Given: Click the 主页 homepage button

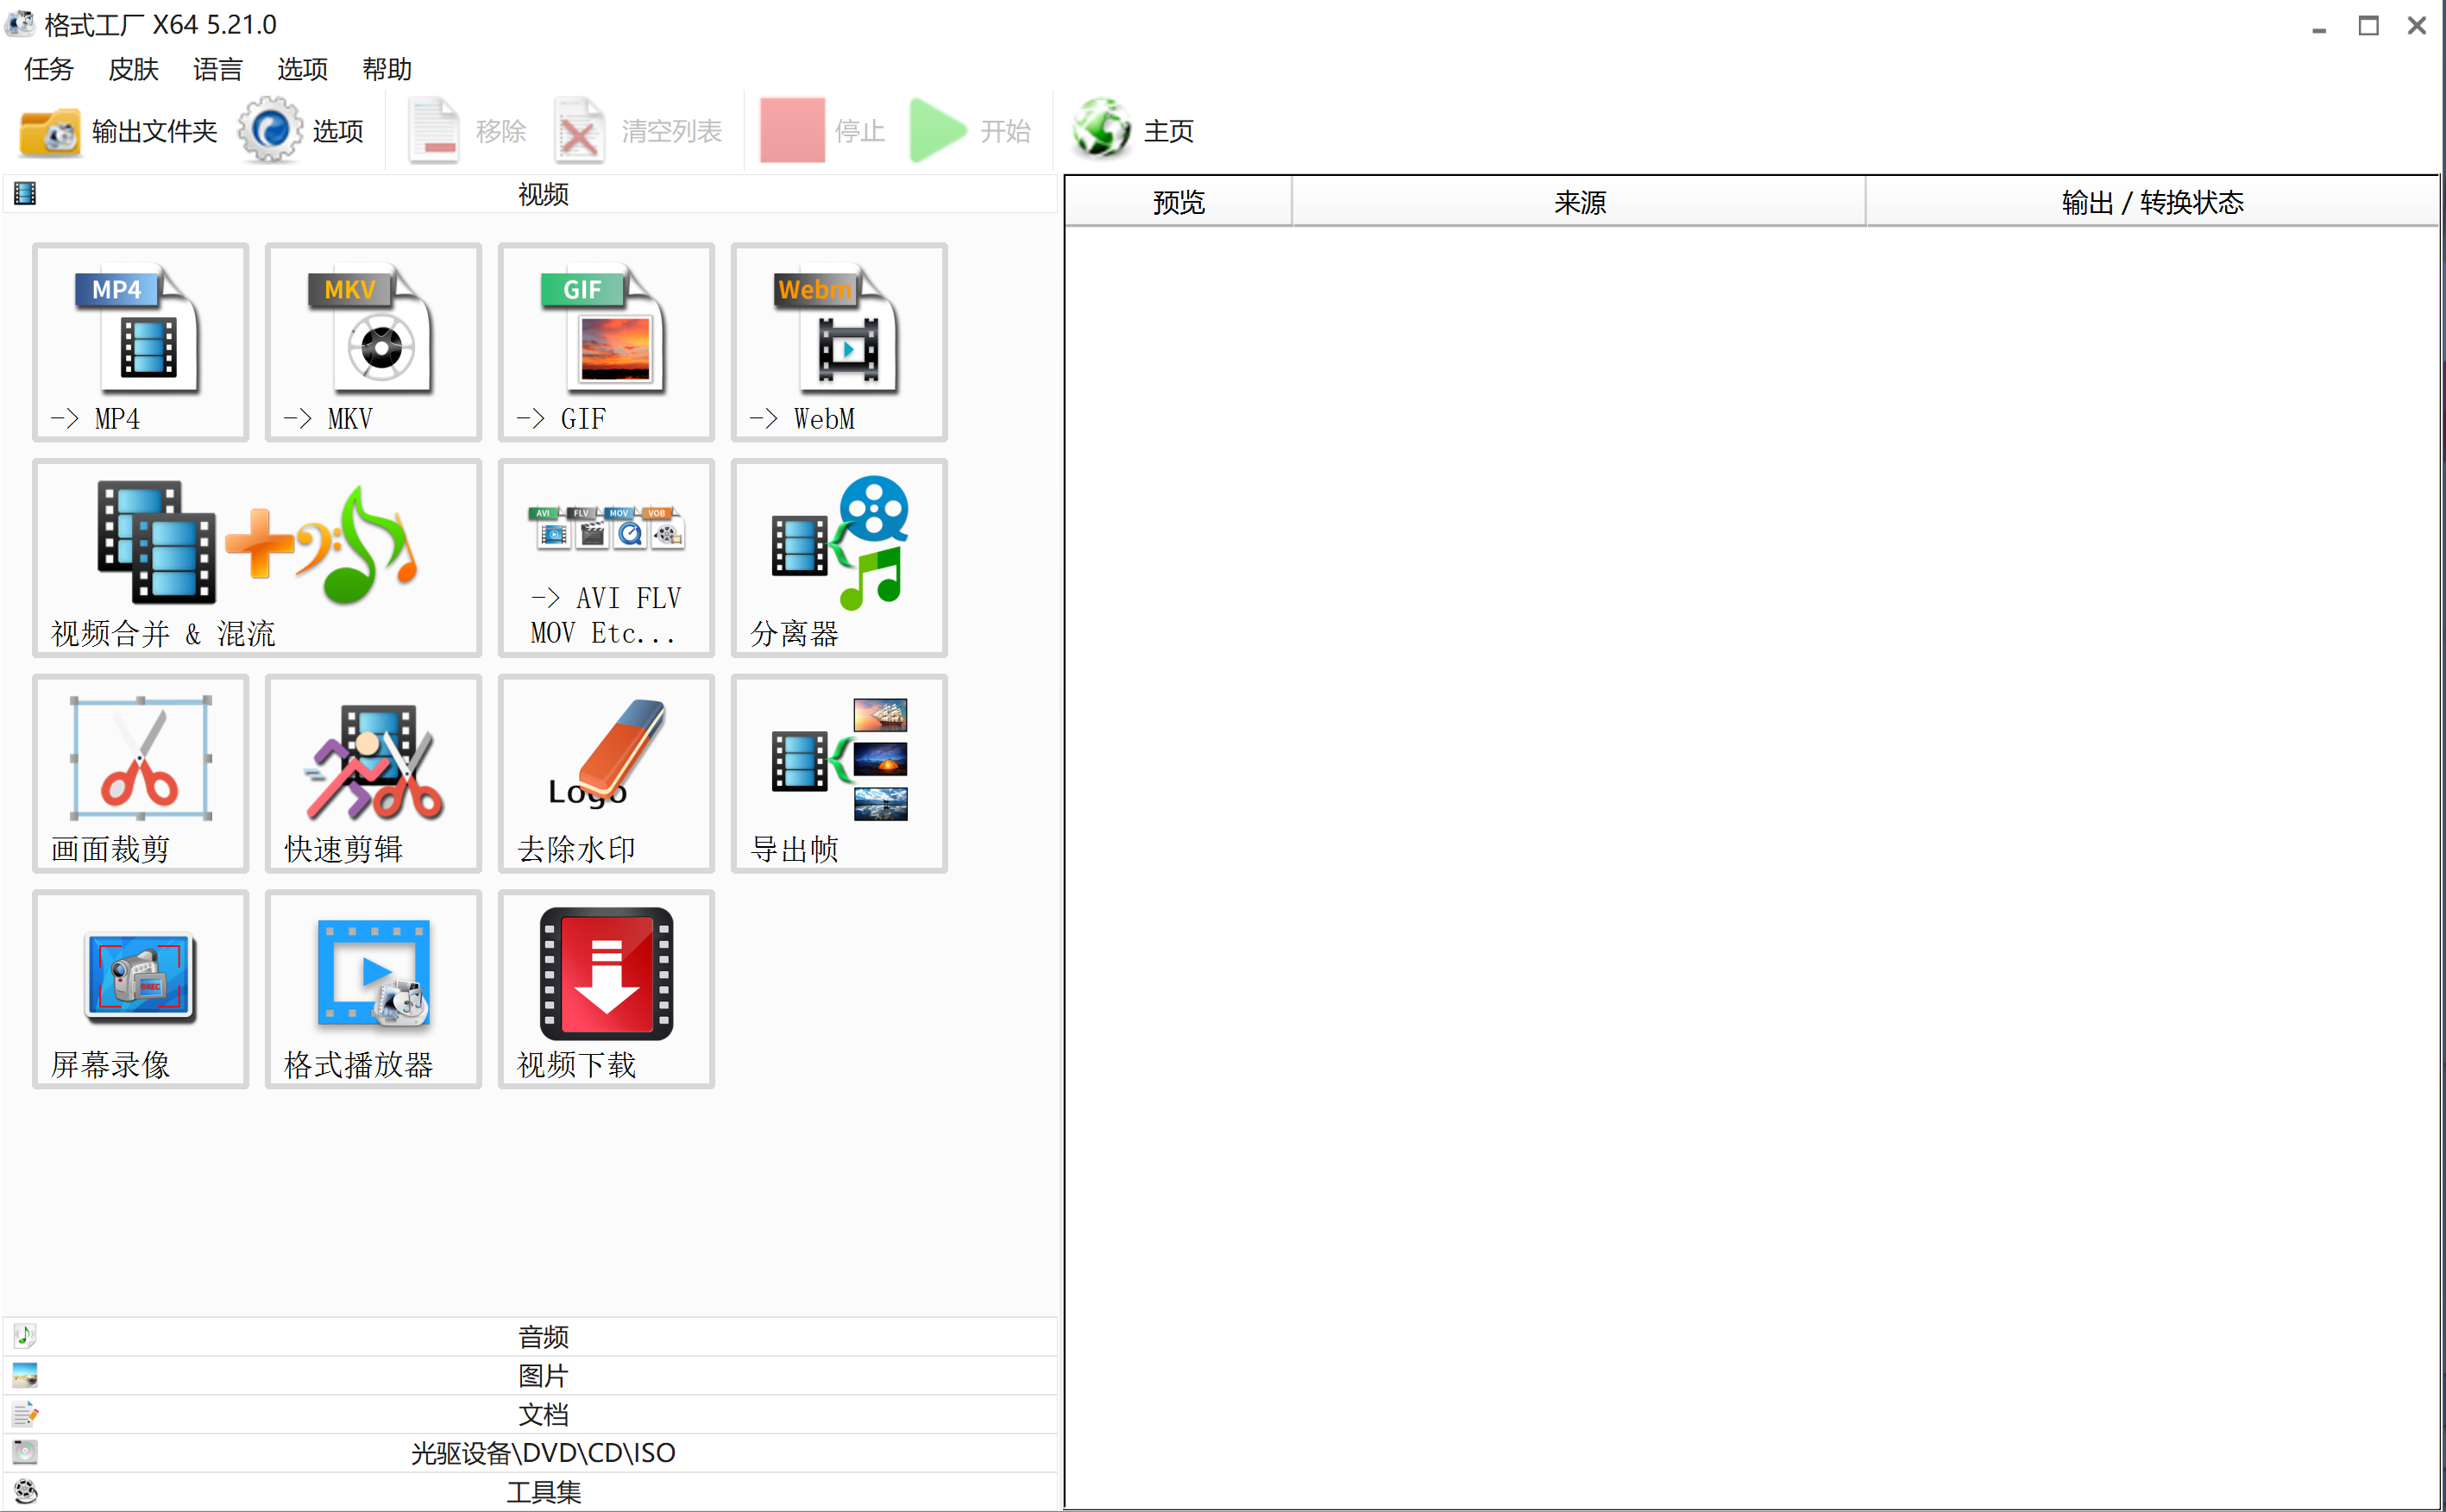Looking at the screenshot, I should click(x=1133, y=131).
